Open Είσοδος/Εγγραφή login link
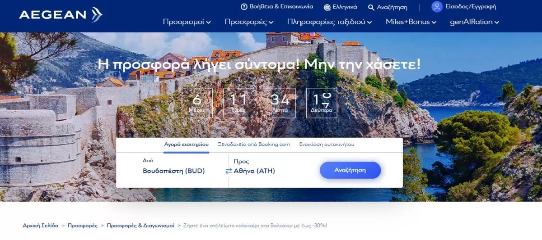 click(471, 7)
